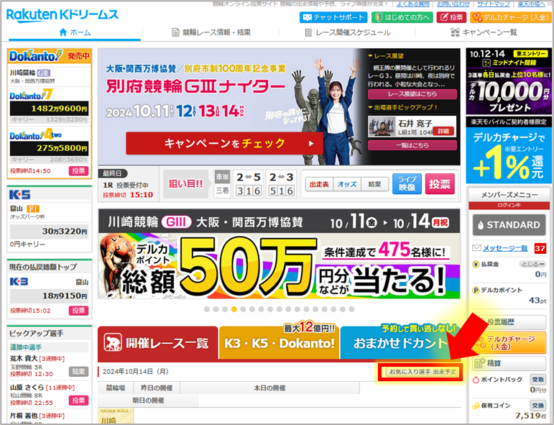Open the オッズ tab for 1R

coord(347,184)
